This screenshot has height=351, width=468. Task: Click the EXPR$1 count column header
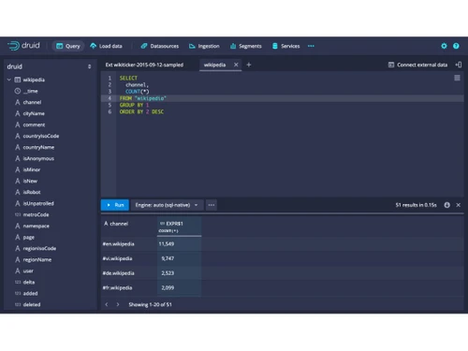coord(179,227)
